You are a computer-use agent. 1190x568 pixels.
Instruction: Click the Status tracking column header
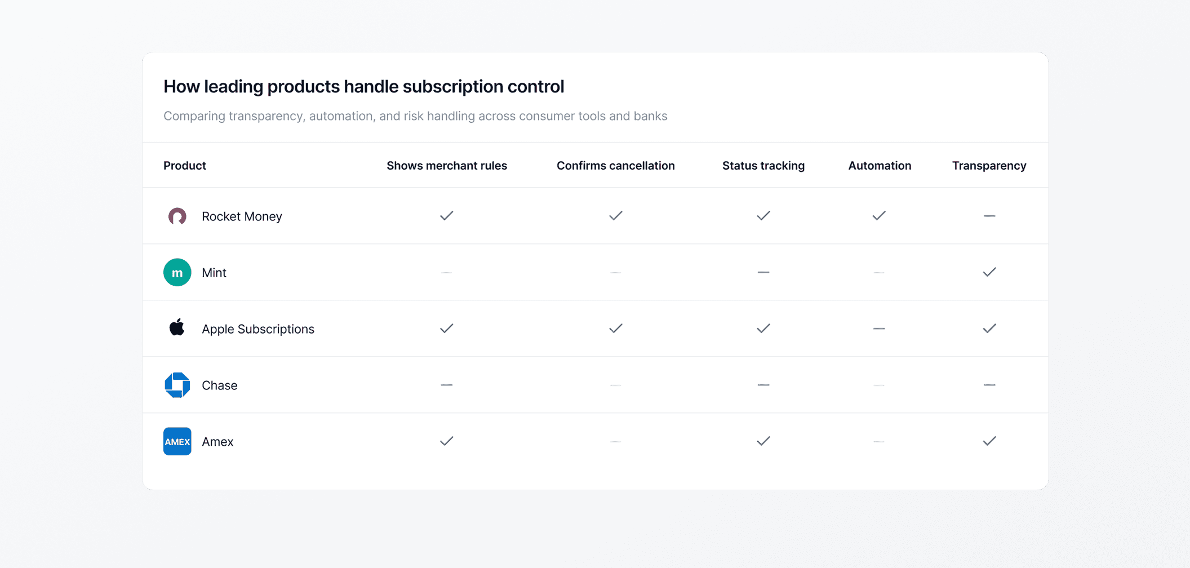[763, 166]
